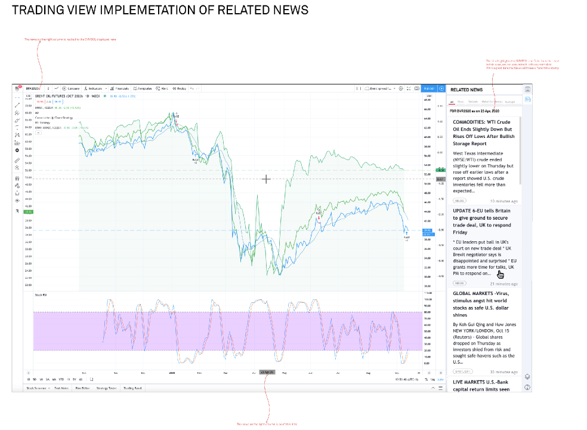Screen dimensions: 587x430
Task: Toggle lock all drawings icon
Action: (17, 193)
